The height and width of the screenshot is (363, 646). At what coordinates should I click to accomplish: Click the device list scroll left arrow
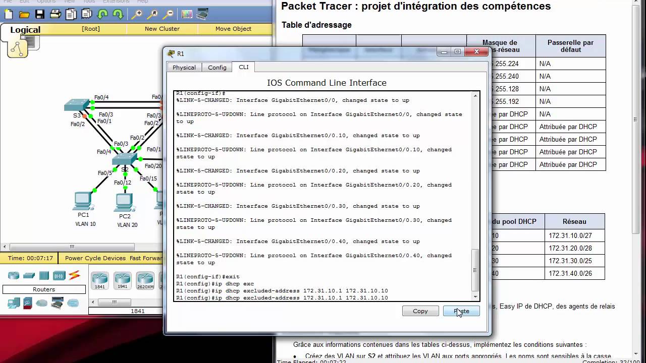92,302
